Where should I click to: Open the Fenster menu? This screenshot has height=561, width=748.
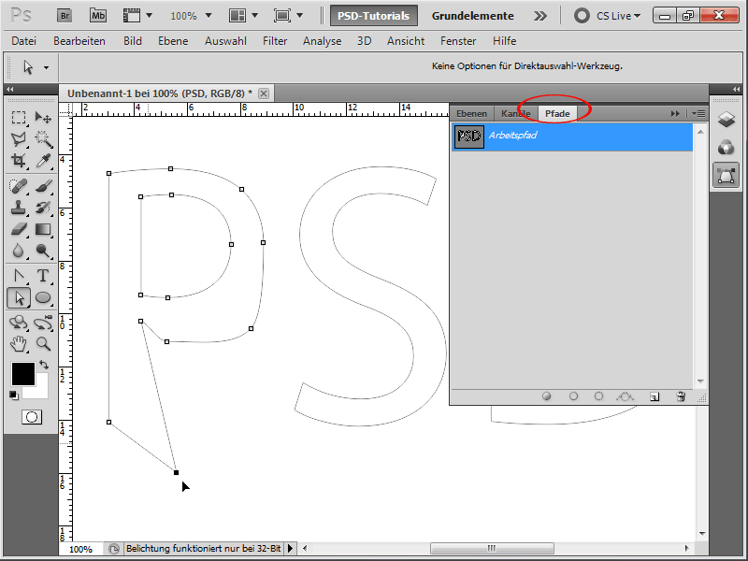(458, 41)
